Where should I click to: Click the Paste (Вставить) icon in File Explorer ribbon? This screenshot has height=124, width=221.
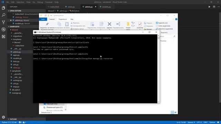[67, 24]
